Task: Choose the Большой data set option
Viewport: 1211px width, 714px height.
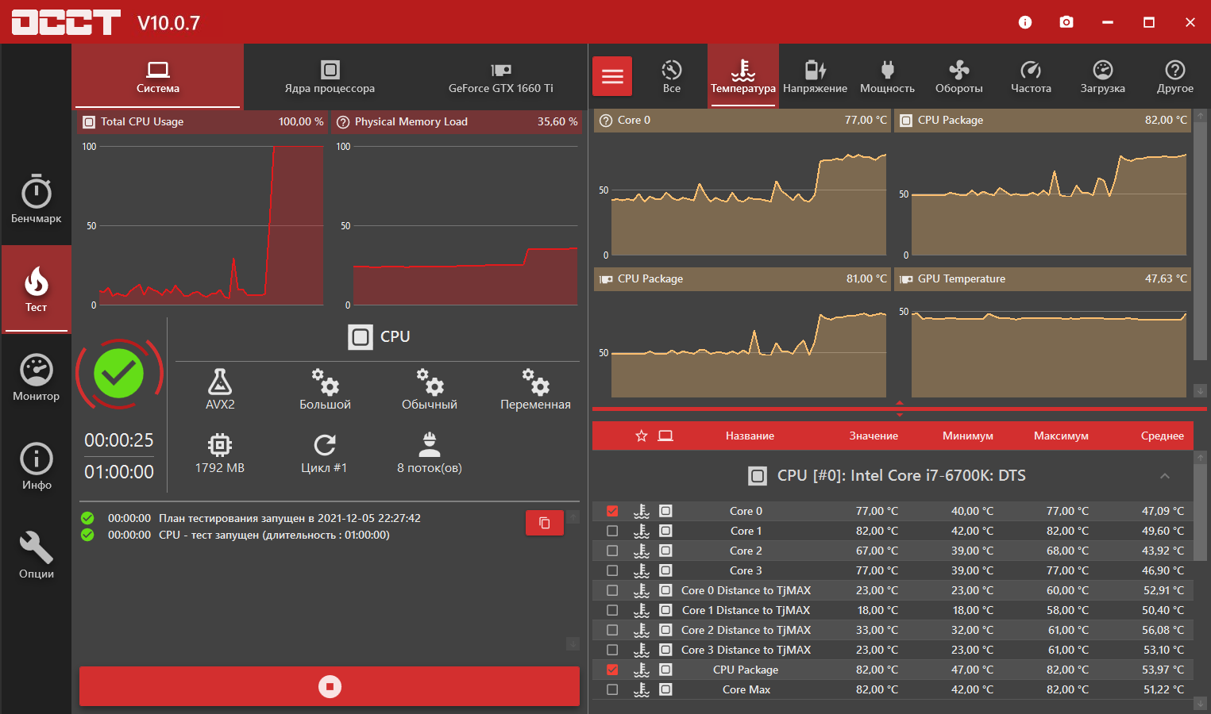Action: [x=325, y=389]
